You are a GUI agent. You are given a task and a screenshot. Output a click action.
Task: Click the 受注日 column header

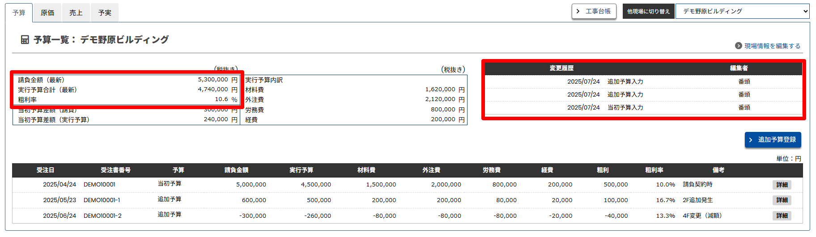(45, 170)
